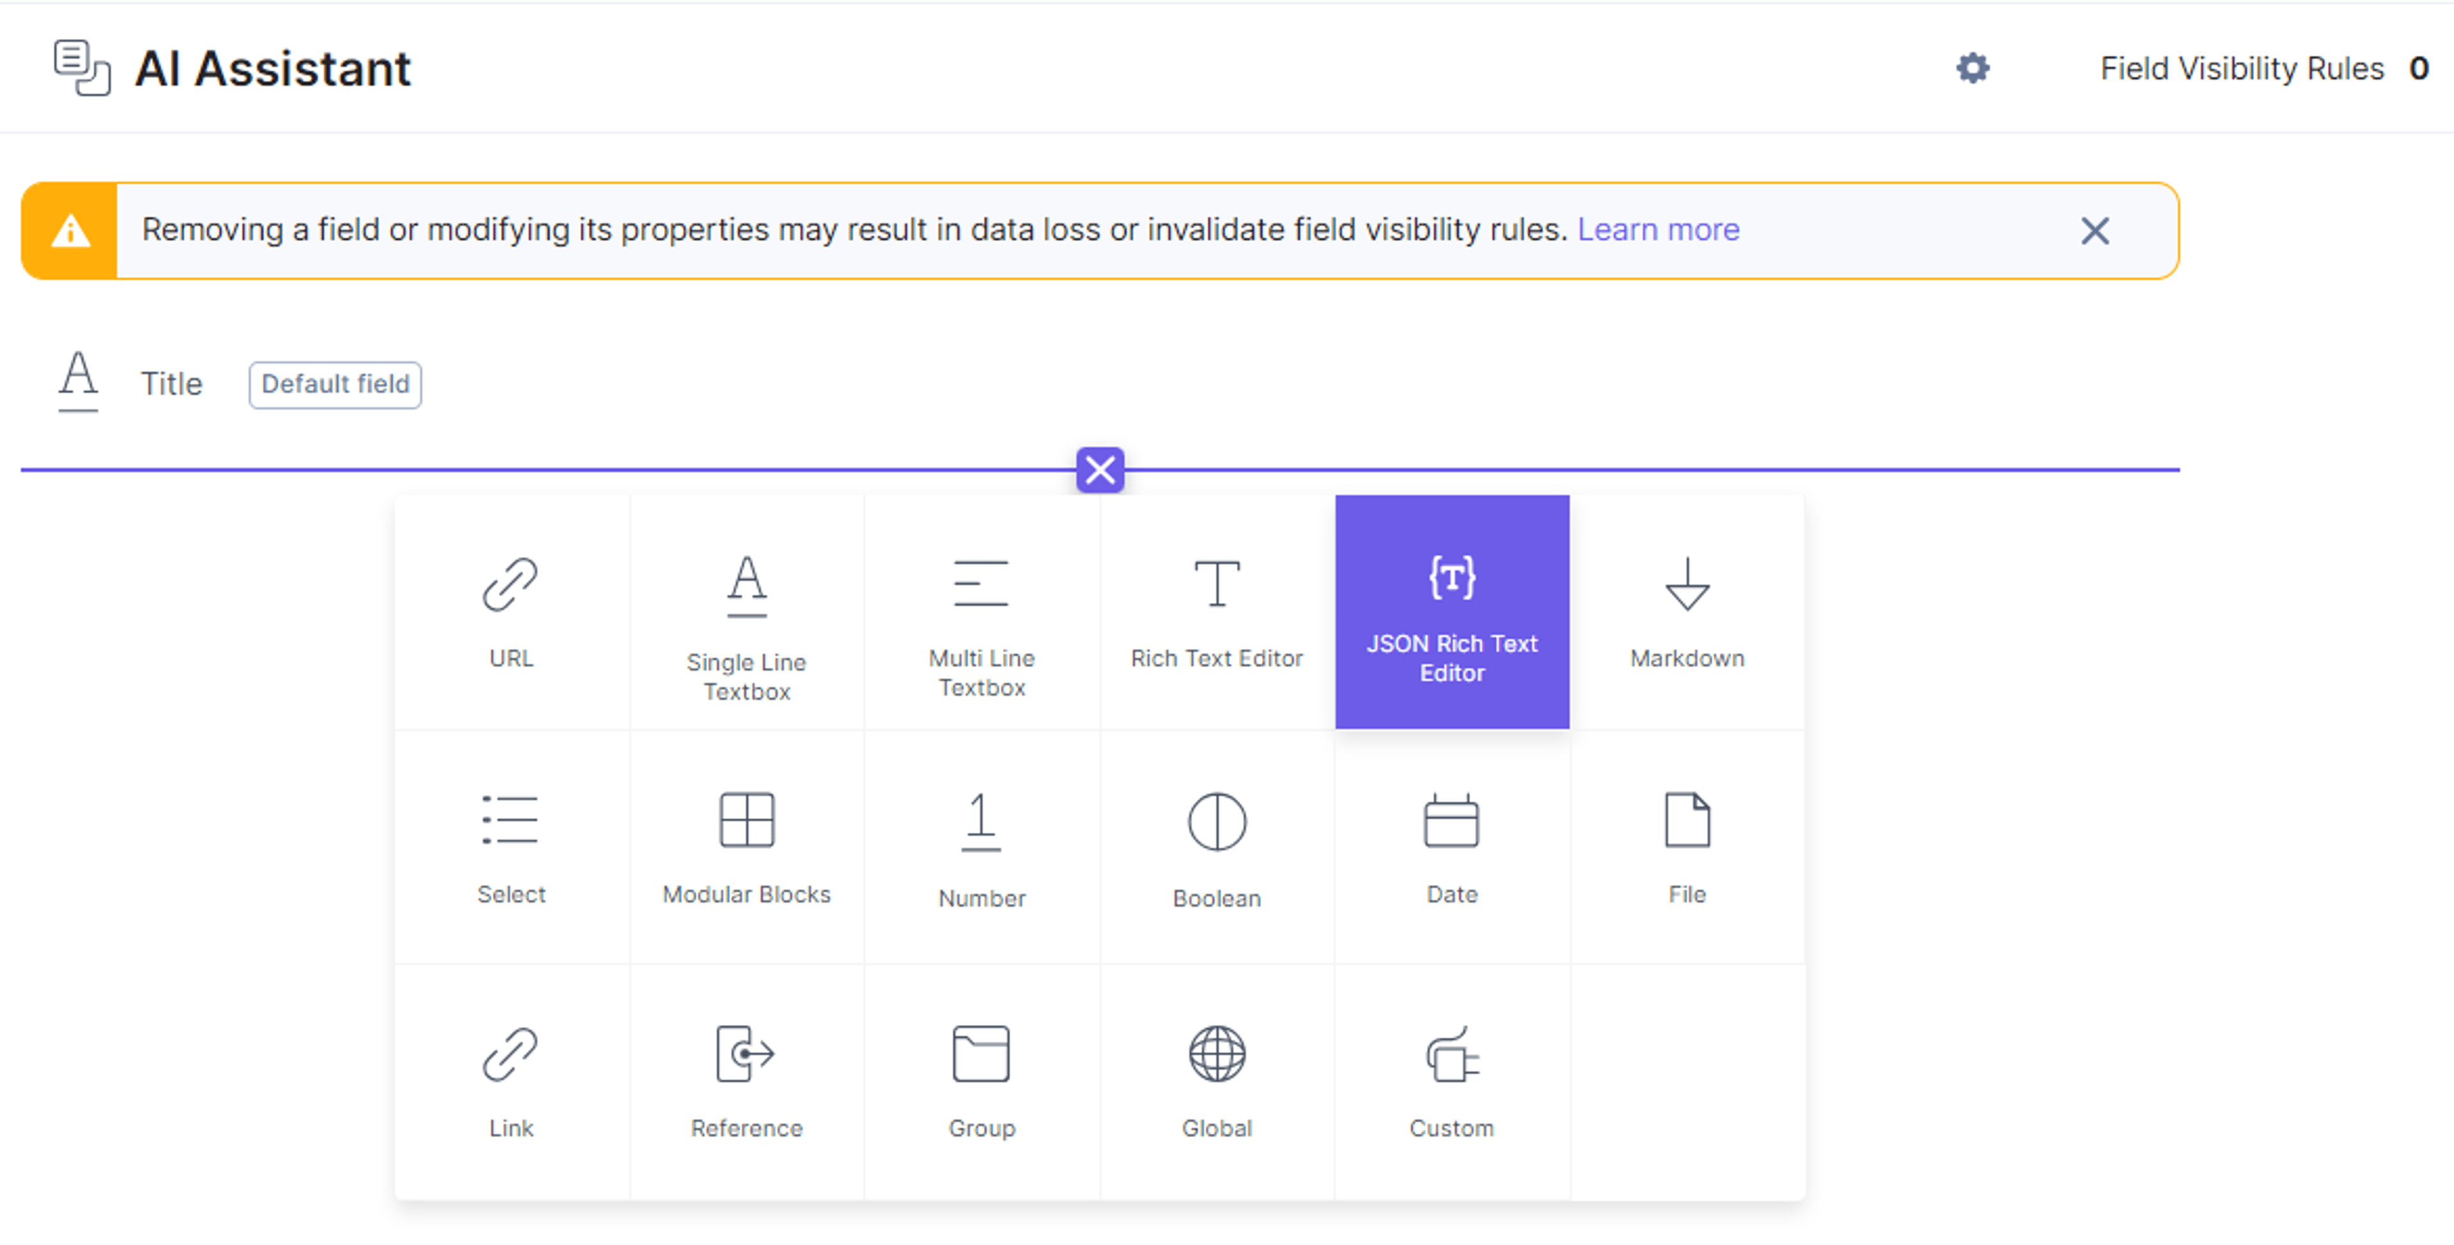Close the field type picker
The width and height of the screenshot is (2454, 1245).
tap(1100, 470)
